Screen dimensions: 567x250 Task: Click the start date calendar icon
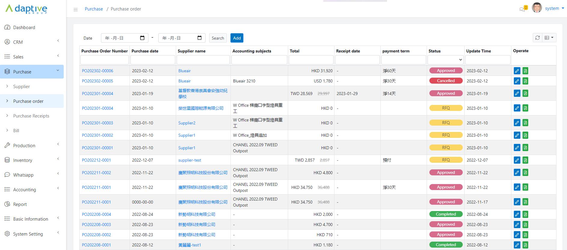tap(142, 38)
